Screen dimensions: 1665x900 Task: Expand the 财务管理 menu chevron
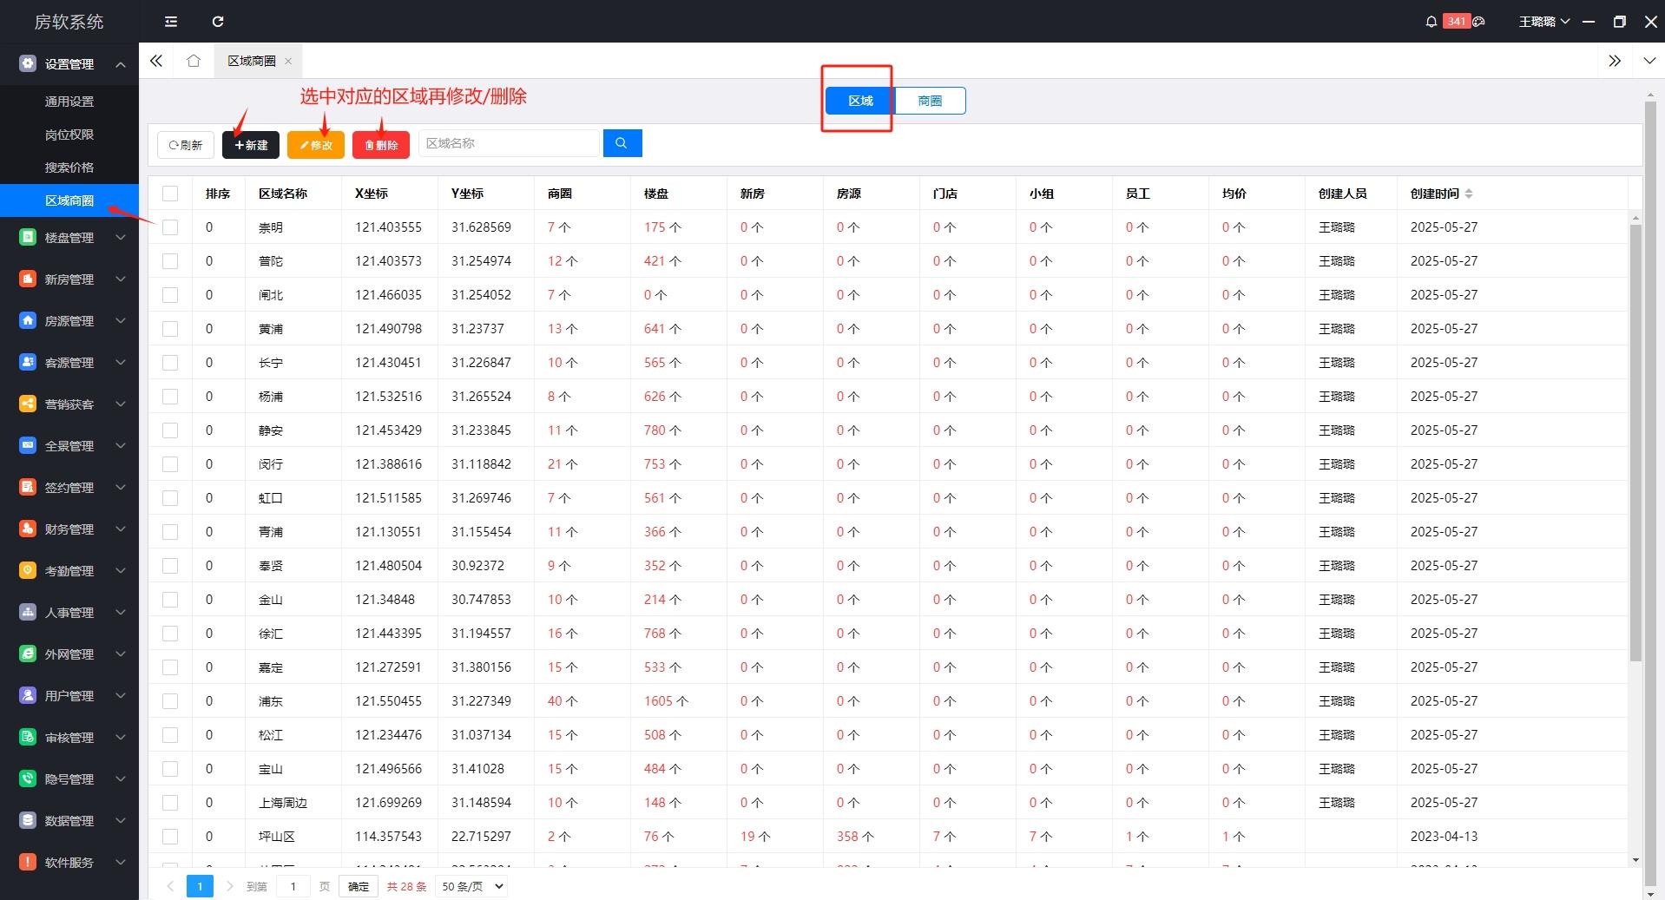(121, 529)
